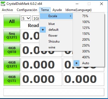This screenshot has height=99, width=108.
Task: Expand the Escala submenu entry
Action: click(x=56, y=16)
